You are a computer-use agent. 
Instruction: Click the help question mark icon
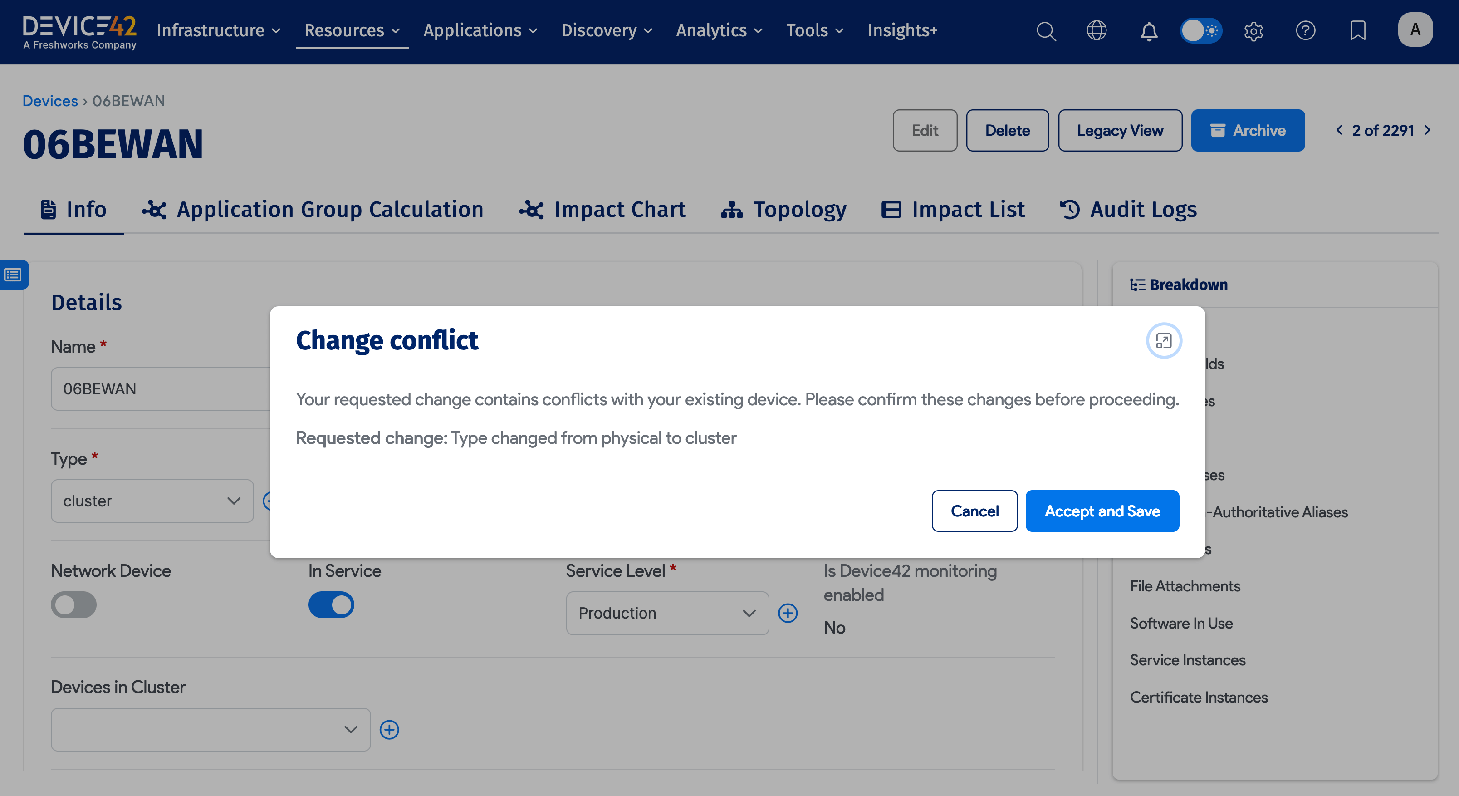point(1306,30)
